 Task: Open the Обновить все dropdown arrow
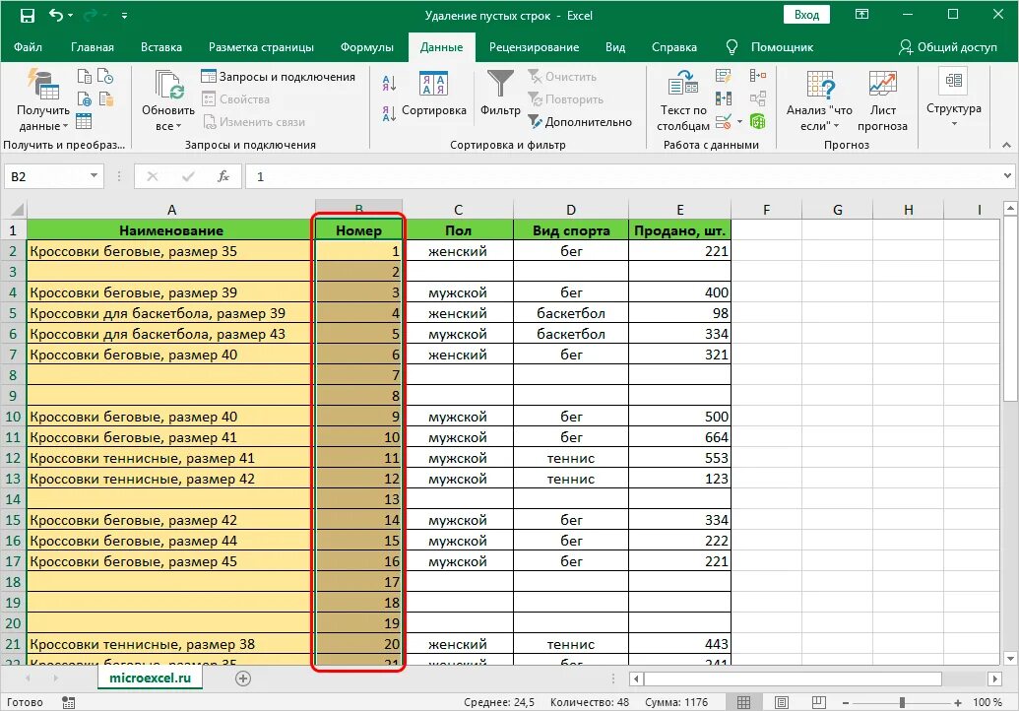tap(178, 126)
